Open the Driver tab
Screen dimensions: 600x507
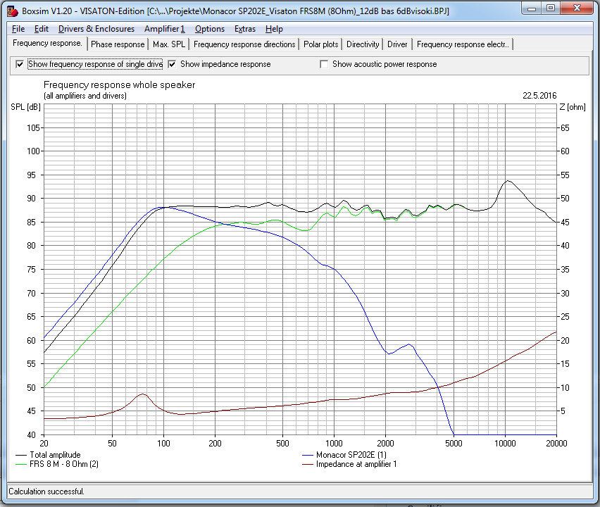click(397, 44)
